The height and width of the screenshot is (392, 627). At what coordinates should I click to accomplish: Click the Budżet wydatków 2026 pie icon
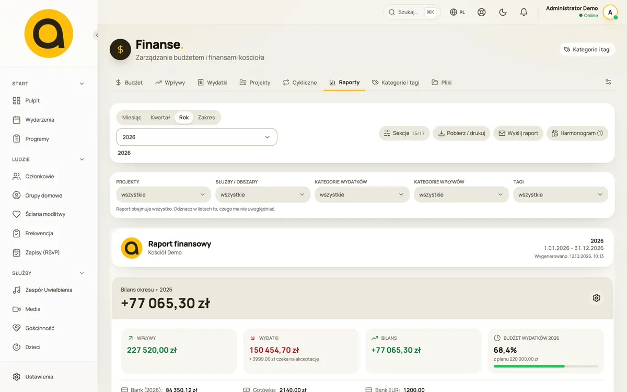click(497, 338)
